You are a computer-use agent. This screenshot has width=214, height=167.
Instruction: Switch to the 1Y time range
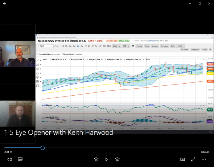coord(85,46)
